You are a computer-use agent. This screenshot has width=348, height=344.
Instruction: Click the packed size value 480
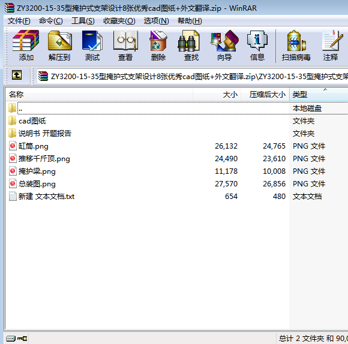pyautogui.click(x=279, y=197)
